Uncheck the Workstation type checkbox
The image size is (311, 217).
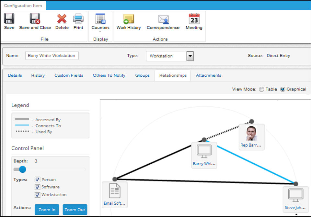(37, 195)
